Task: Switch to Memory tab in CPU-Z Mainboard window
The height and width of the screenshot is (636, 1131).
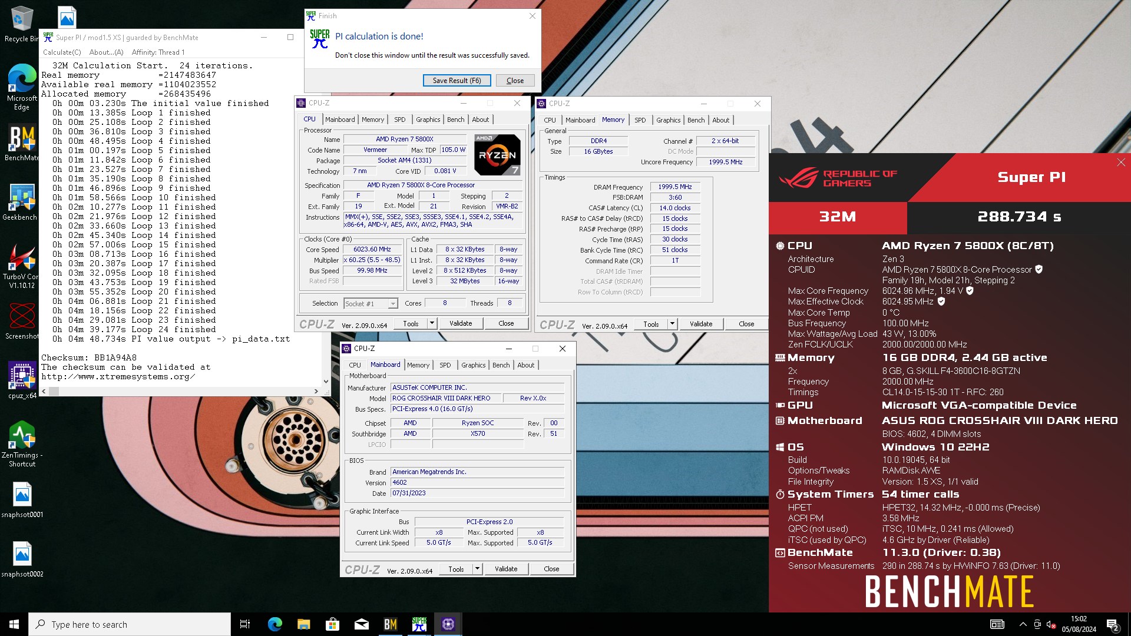Action: click(x=418, y=365)
